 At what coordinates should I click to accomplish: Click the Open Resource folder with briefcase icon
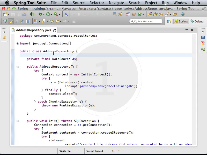click(x=161, y=14)
